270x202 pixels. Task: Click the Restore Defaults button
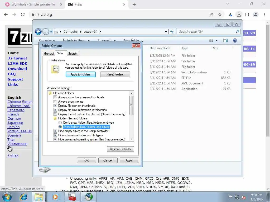120,149
